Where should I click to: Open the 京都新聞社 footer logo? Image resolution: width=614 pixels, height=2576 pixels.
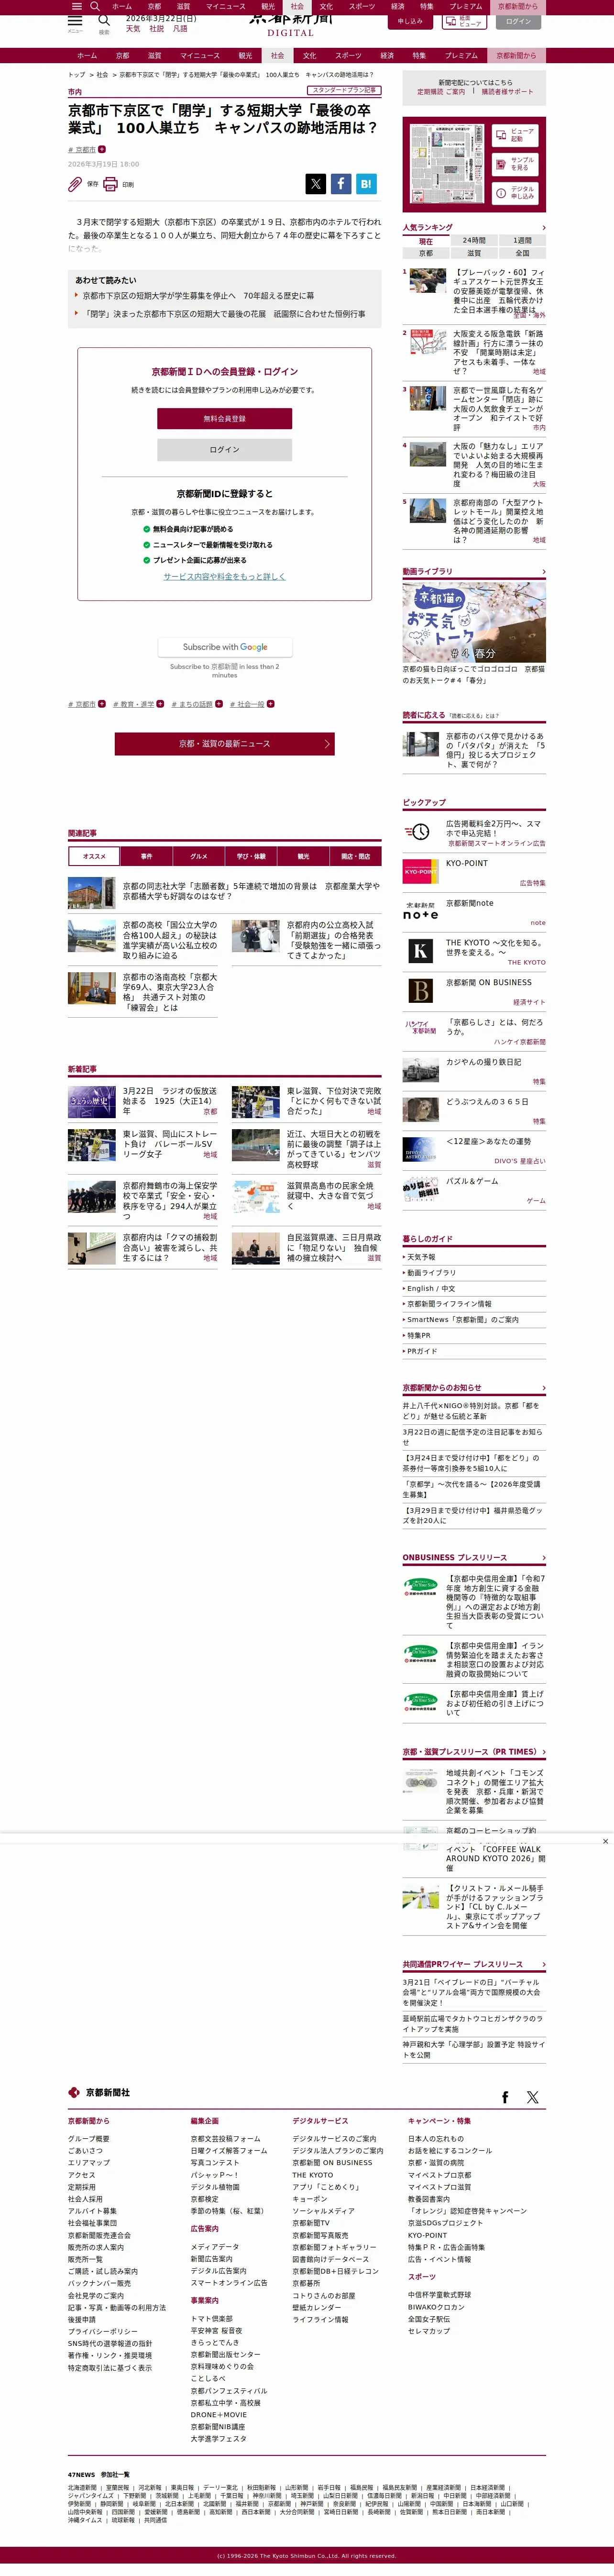coord(99,2092)
